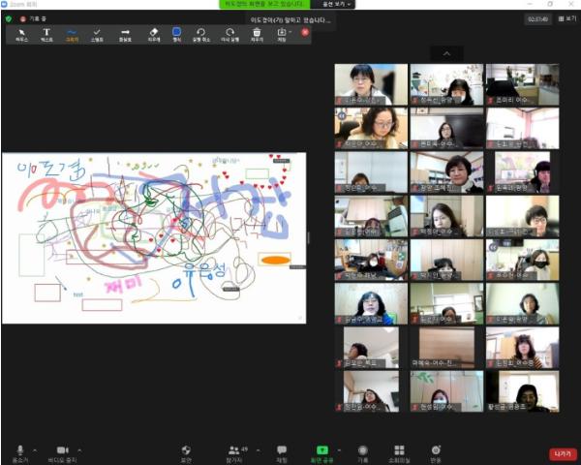Open the annotation Format color option
Viewport: 581px width, 465px height.
pos(176,35)
